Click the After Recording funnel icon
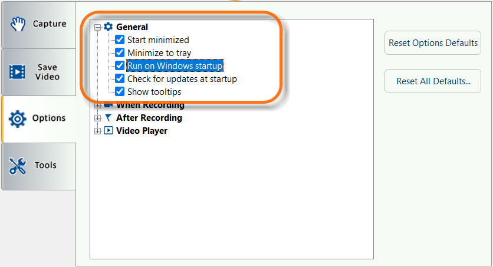Screen dimensions: 493x267 point(108,118)
